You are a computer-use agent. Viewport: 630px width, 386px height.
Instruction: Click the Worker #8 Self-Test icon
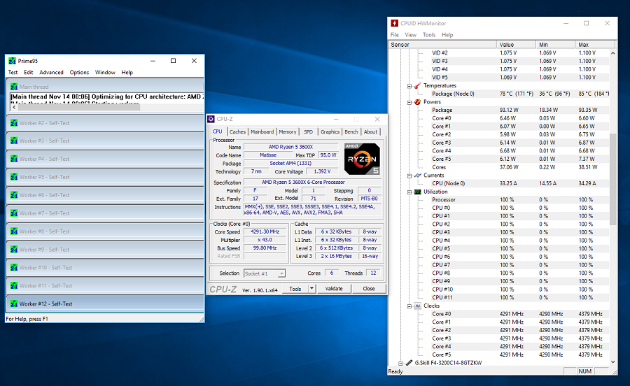(14, 231)
